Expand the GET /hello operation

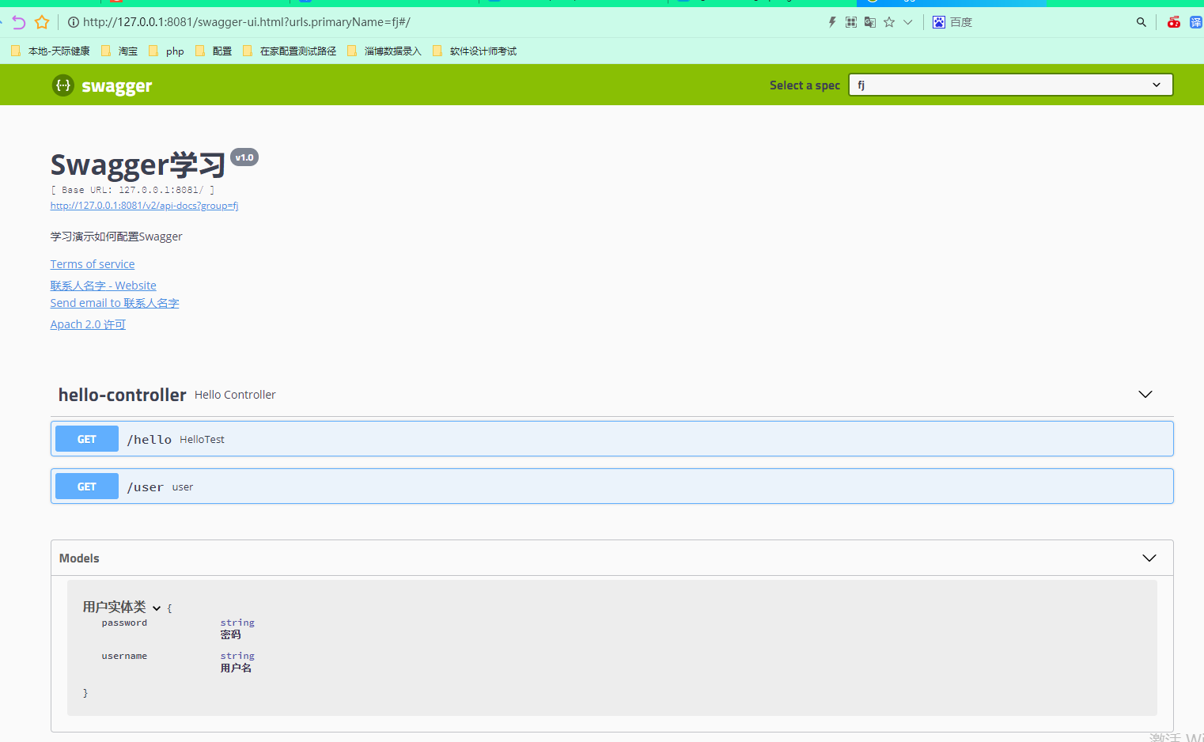click(x=612, y=439)
